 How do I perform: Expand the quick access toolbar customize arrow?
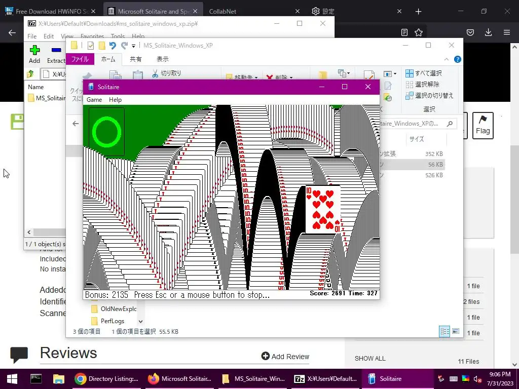[x=133, y=46]
